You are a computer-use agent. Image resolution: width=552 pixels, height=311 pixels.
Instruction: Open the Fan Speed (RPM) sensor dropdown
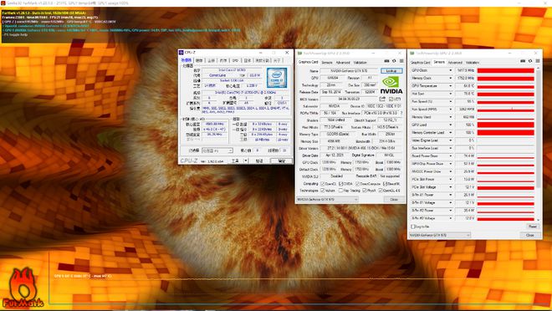pos(450,110)
